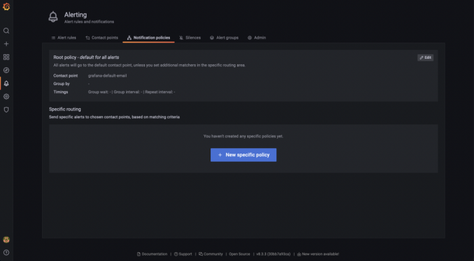This screenshot has height=261, width=474.
Task: Open the Support footer link
Action: click(x=183, y=254)
